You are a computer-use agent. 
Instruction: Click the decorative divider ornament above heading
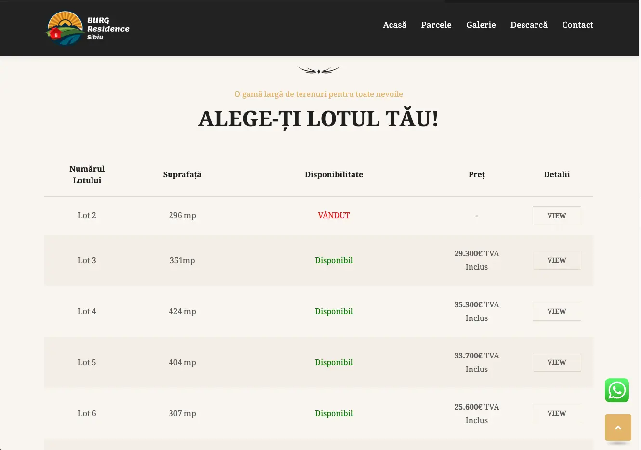[318, 70]
